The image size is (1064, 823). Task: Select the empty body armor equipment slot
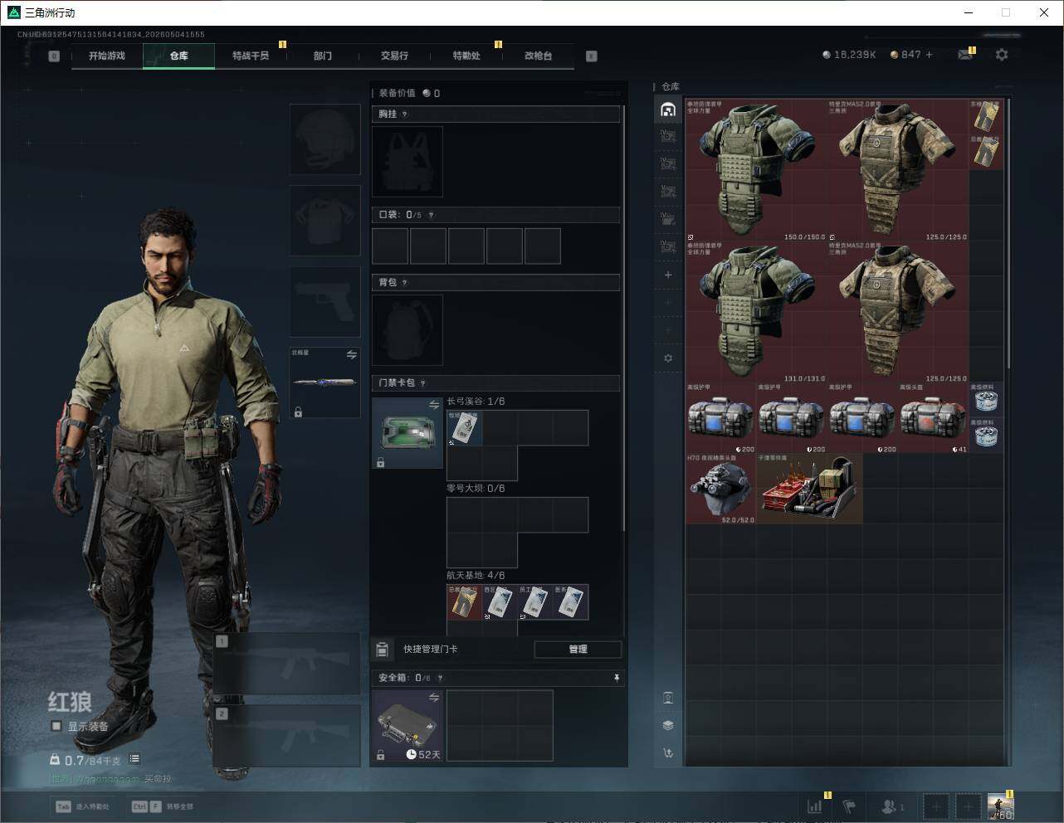[325, 221]
